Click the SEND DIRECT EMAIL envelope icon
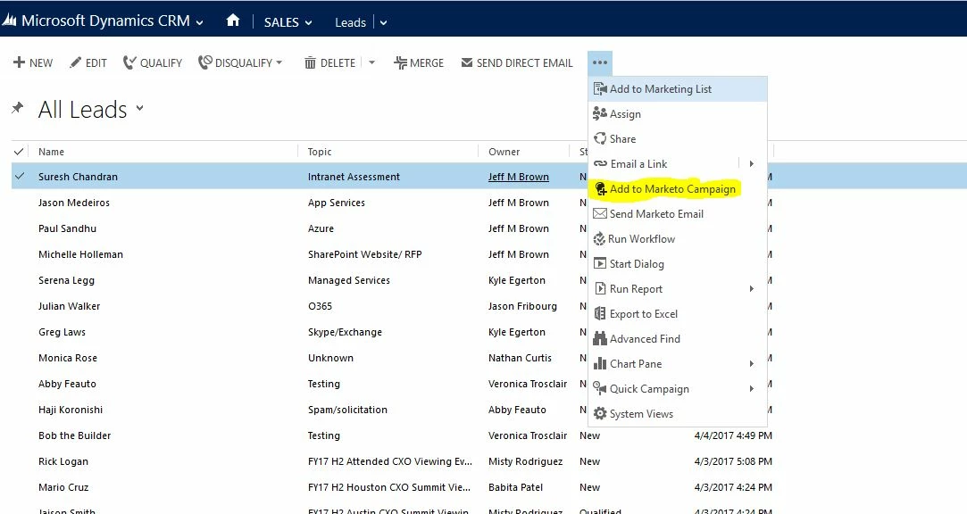The height and width of the screenshot is (514, 967). [467, 62]
